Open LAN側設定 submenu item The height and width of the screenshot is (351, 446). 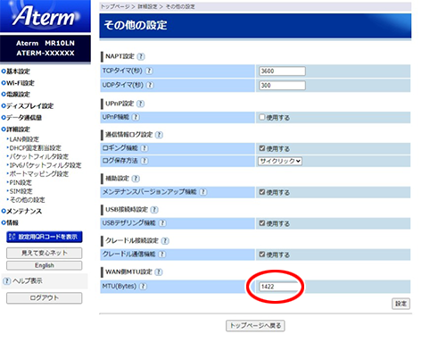[23, 139]
